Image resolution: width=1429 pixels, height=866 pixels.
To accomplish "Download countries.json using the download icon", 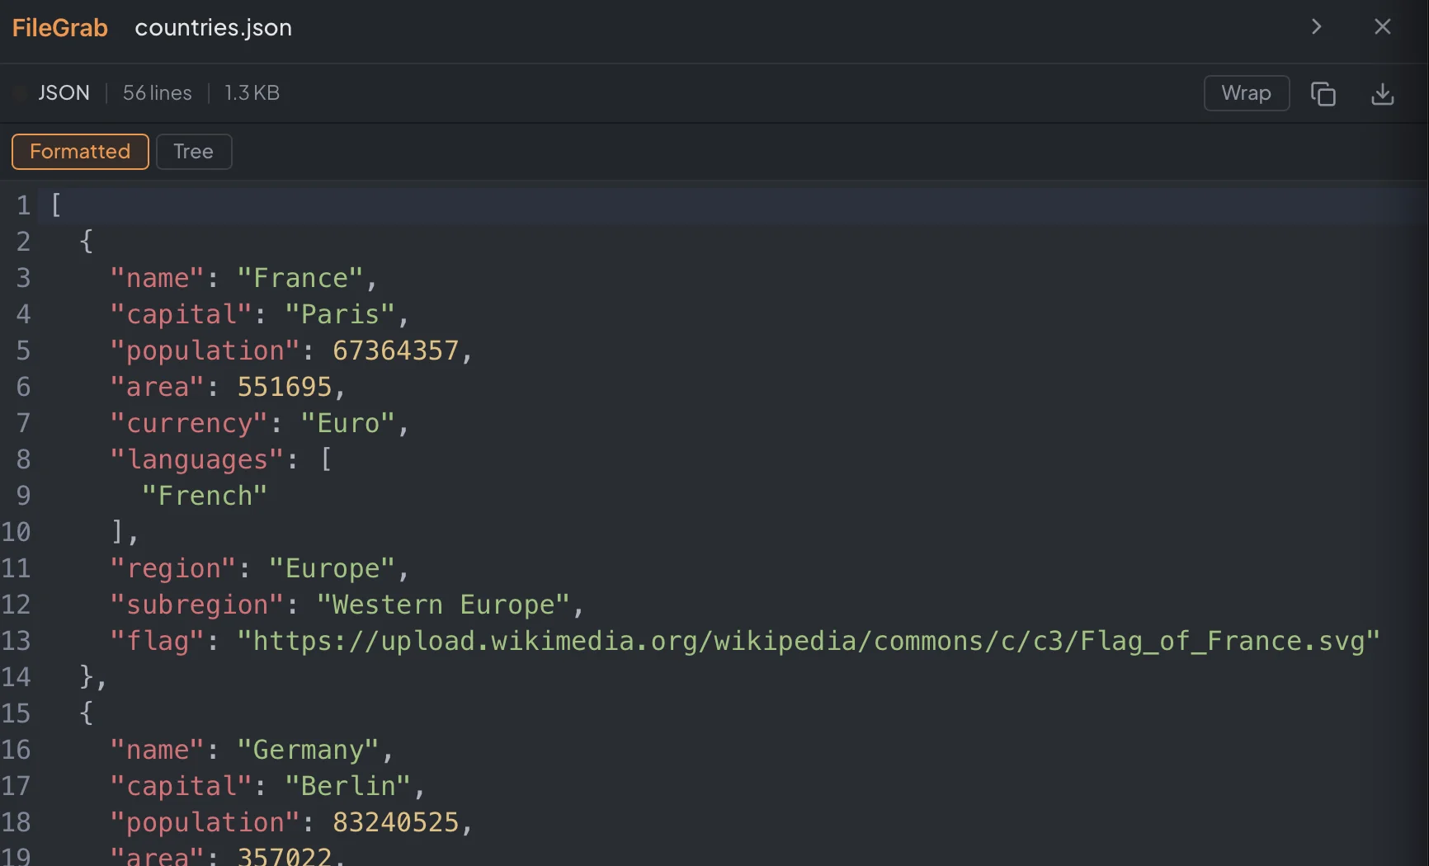I will coord(1382,93).
